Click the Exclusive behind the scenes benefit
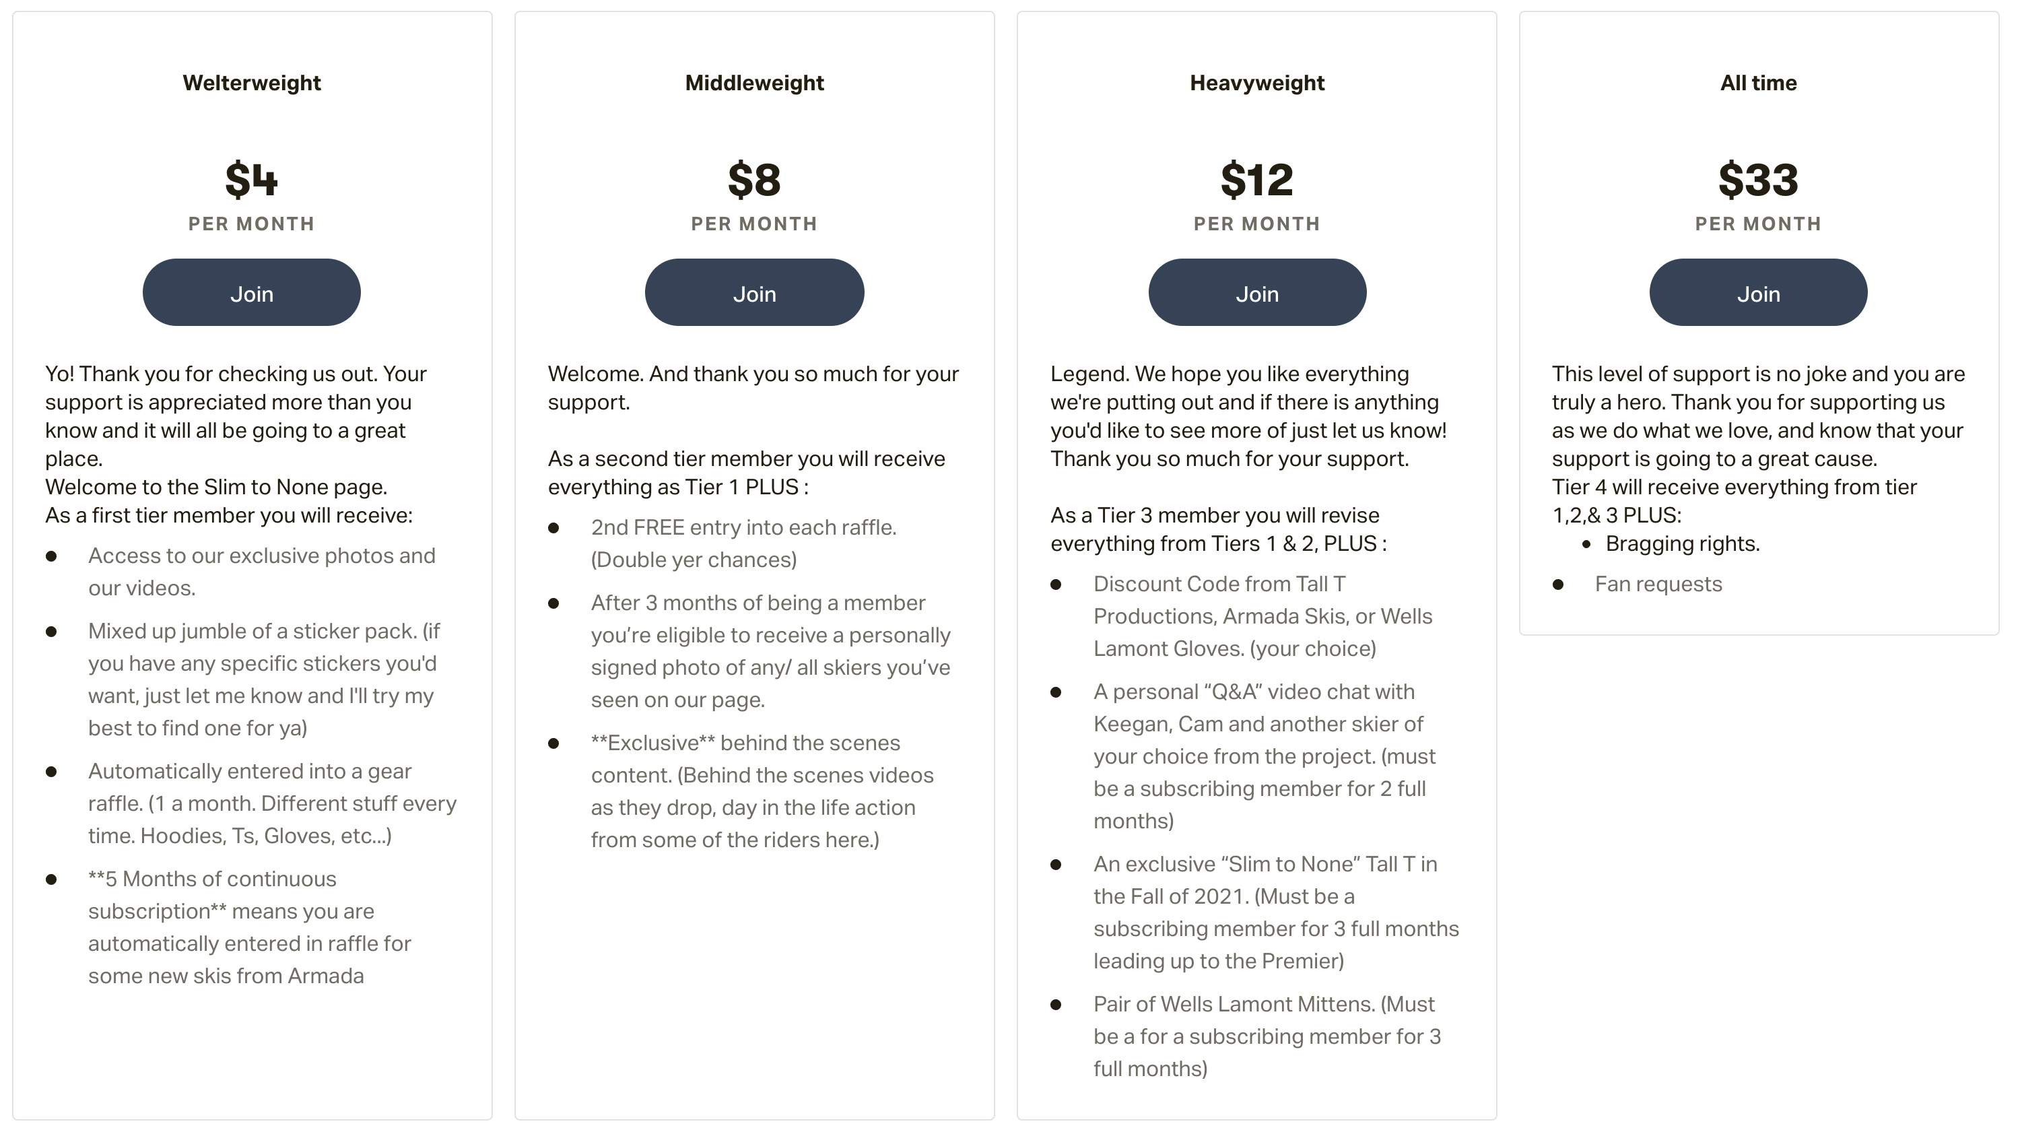2020x1134 pixels. click(761, 791)
